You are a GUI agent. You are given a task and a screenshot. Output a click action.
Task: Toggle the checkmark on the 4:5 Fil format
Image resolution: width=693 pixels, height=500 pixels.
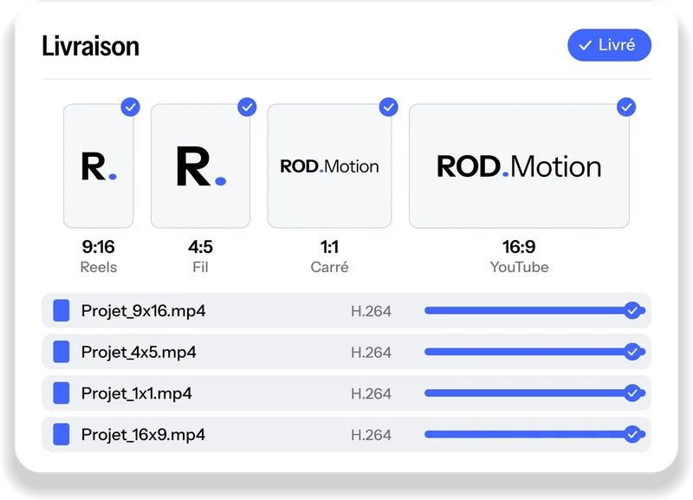[x=247, y=107]
